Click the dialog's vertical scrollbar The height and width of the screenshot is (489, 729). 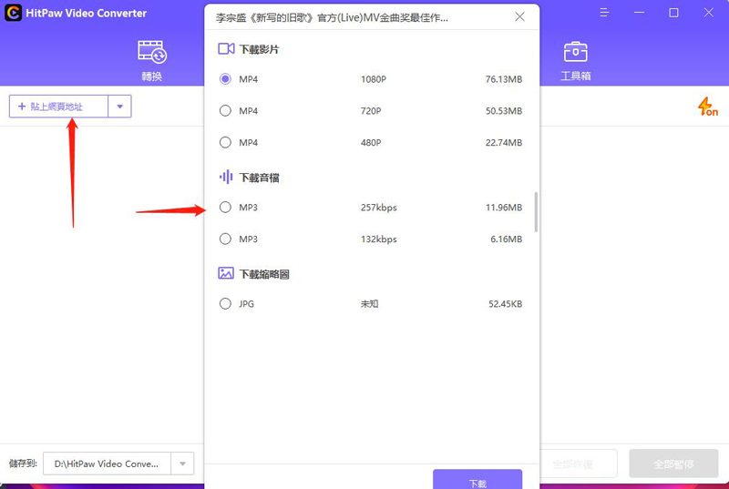tap(536, 212)
